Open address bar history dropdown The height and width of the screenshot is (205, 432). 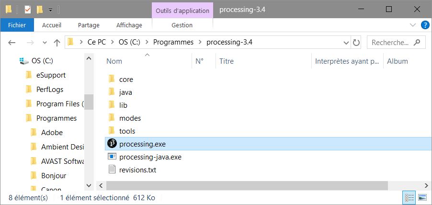[x=345, y=43]
